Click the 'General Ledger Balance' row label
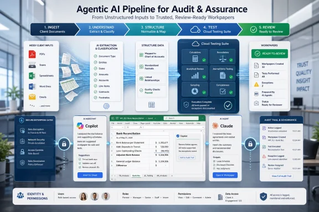 click(128, 161)
